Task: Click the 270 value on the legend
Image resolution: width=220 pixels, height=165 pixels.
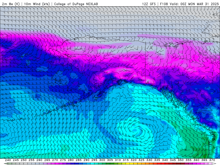Action: tap(55, 160)
